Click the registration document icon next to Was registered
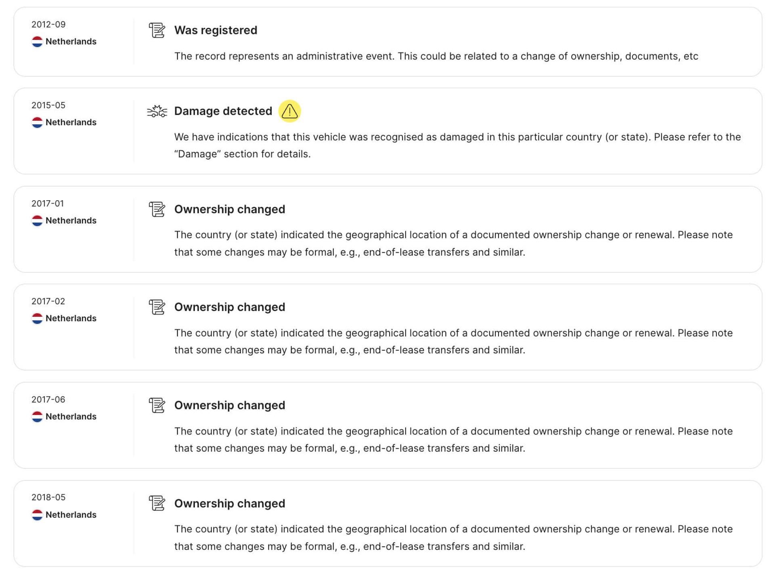This screenshot has height=576, width=775. coord(157,30)
